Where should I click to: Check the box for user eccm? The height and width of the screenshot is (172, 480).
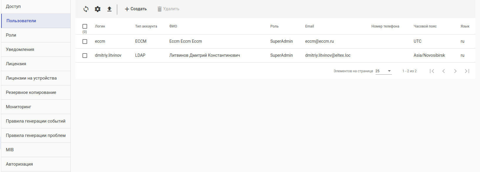(85, 42)
